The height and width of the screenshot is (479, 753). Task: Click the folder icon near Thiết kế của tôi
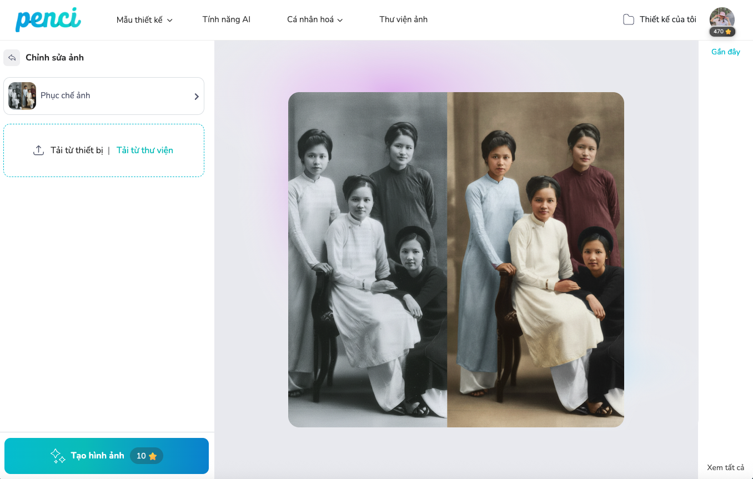pyautogui.click(x=628, y=20)
